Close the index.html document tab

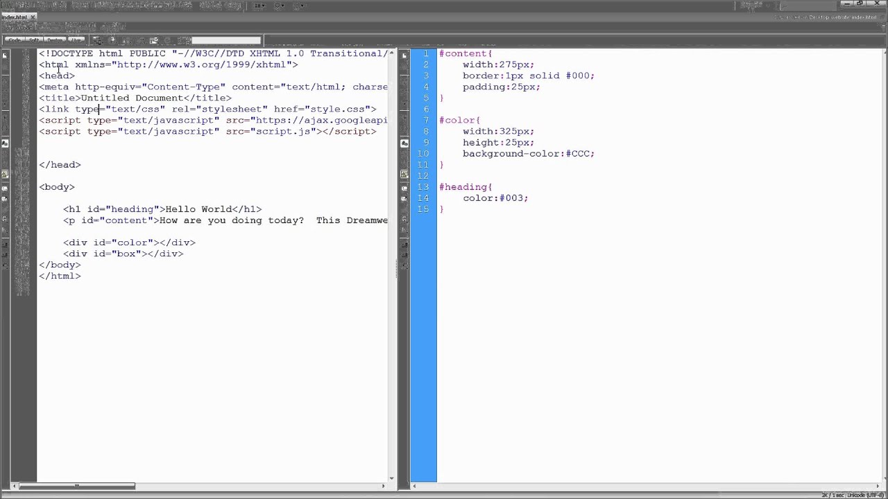pos(33,17)
